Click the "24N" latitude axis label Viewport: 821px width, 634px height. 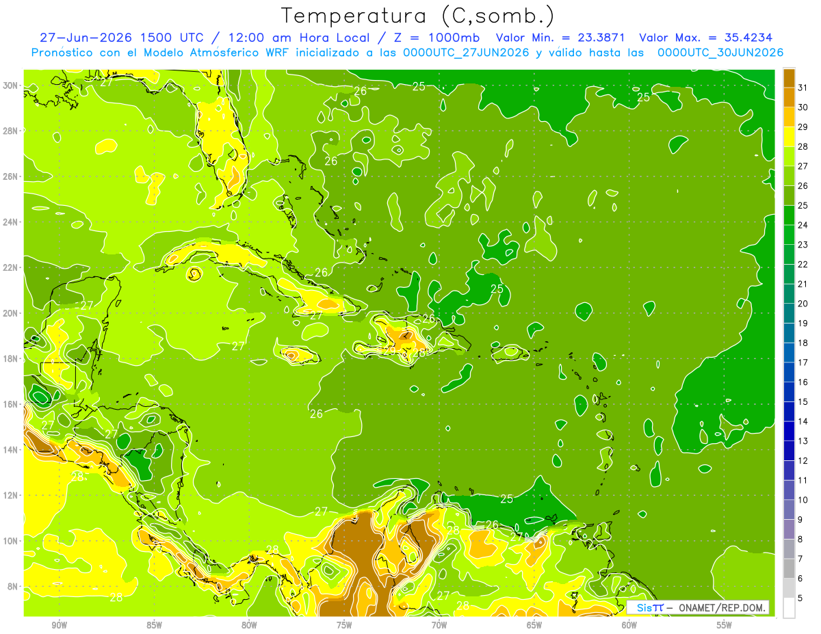[x=11, y=222]
